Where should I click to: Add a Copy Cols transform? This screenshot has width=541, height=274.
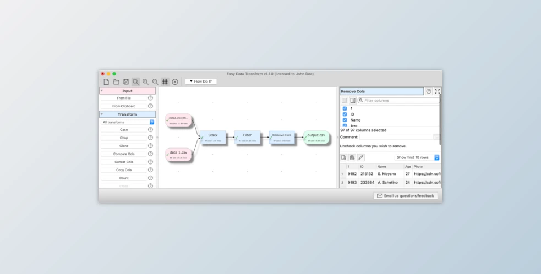click(124, 170)
